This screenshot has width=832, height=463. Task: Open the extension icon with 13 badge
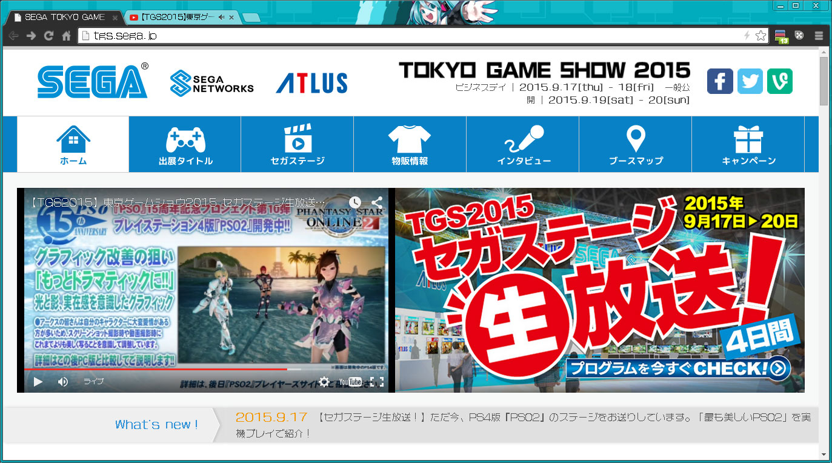(x=781, y=36)
